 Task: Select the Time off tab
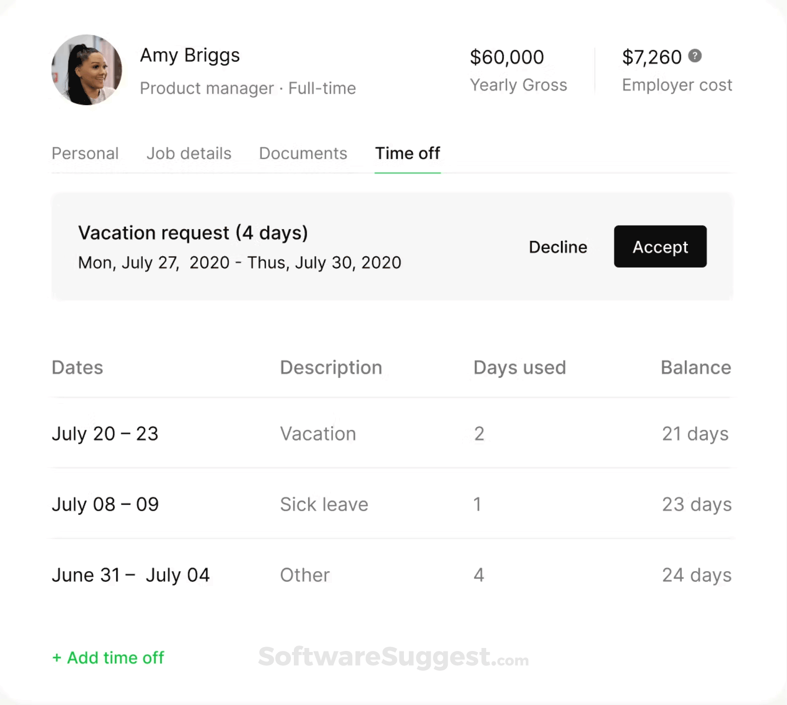tap(407, 154)
